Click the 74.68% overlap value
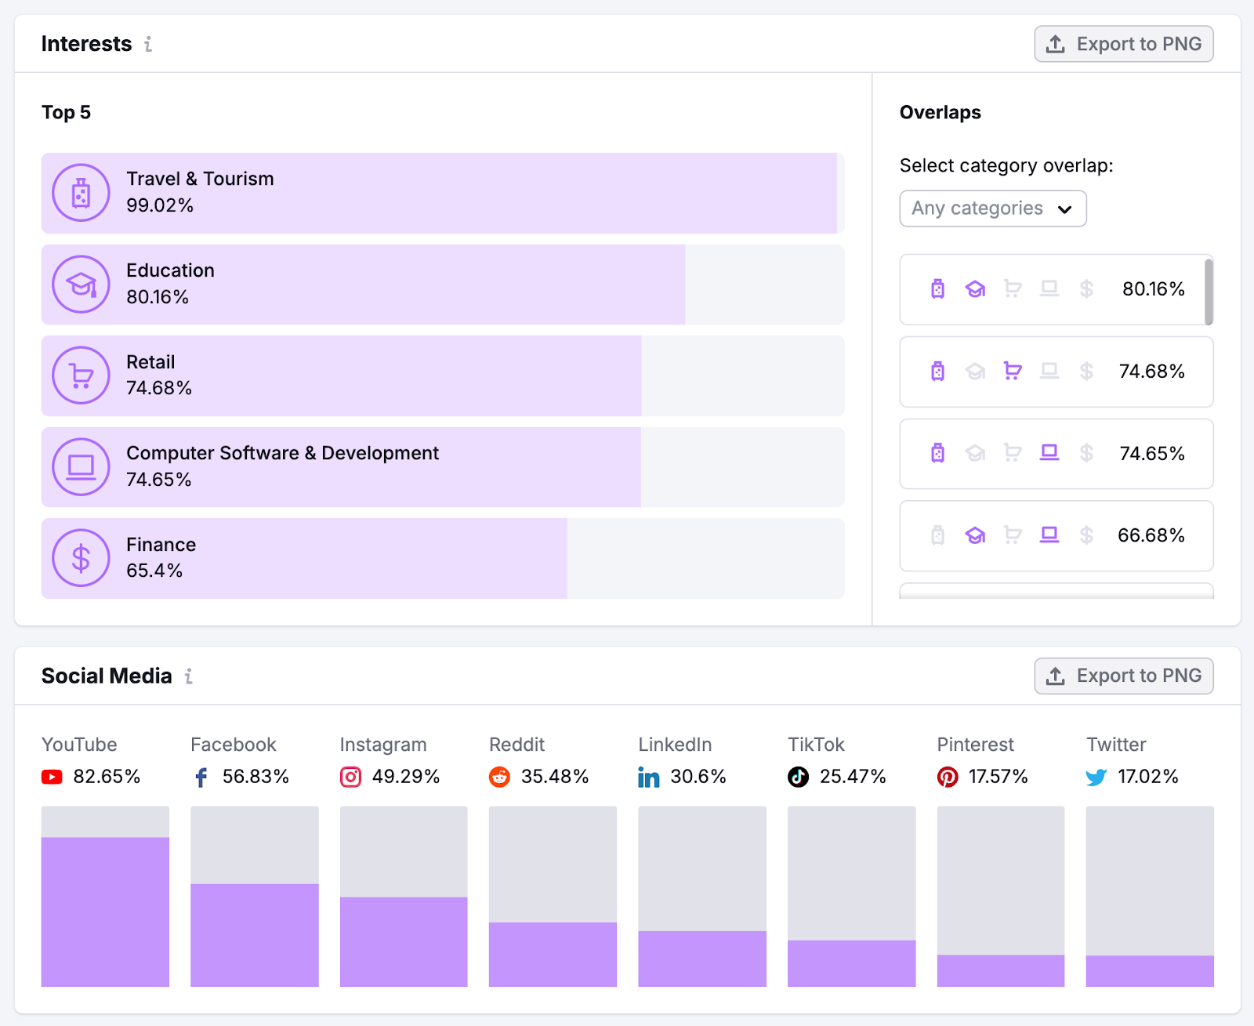 [1151, 372]
